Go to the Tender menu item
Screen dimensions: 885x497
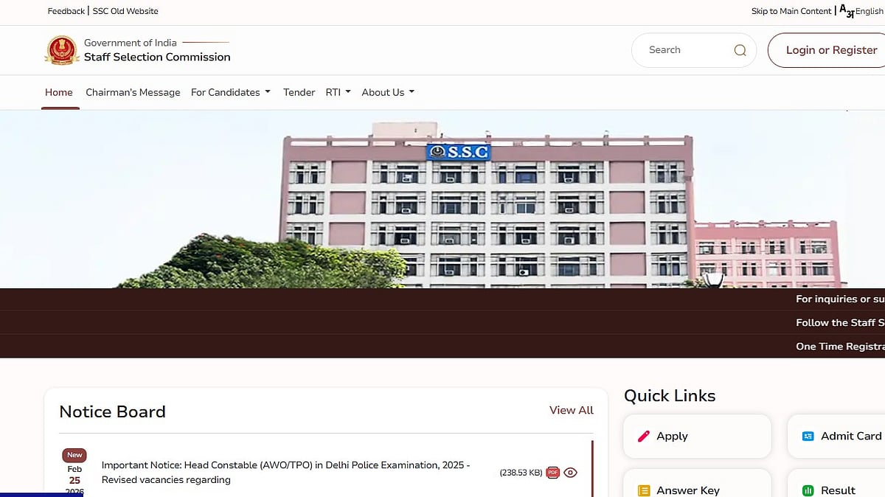(299, 92)
